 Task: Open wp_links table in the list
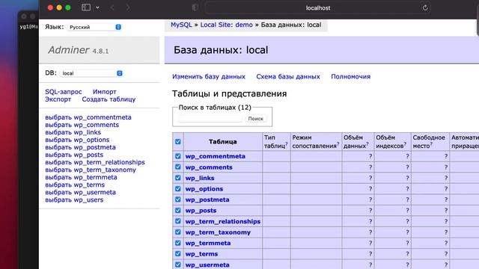(200, 178)
